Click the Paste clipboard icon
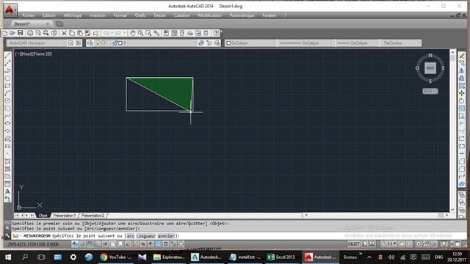The width and height of the screenshot is (470, 264). (80, 33)
